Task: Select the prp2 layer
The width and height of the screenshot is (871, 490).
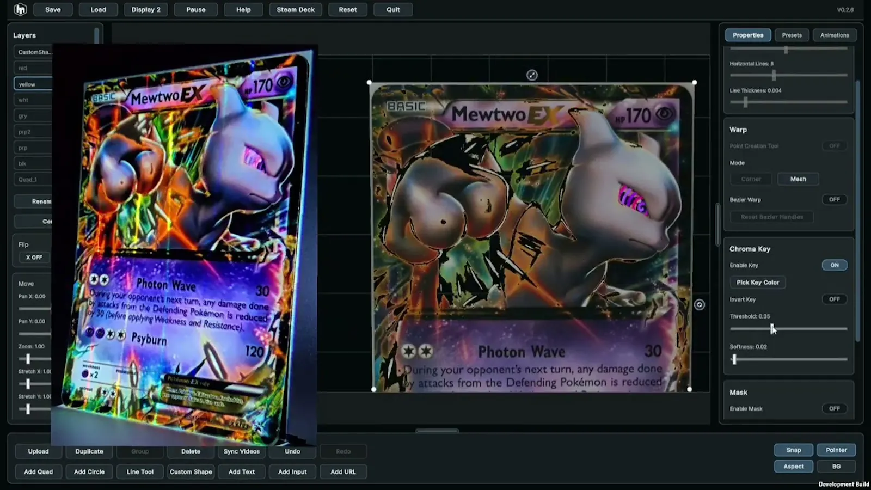Action: tap(34, 132)
